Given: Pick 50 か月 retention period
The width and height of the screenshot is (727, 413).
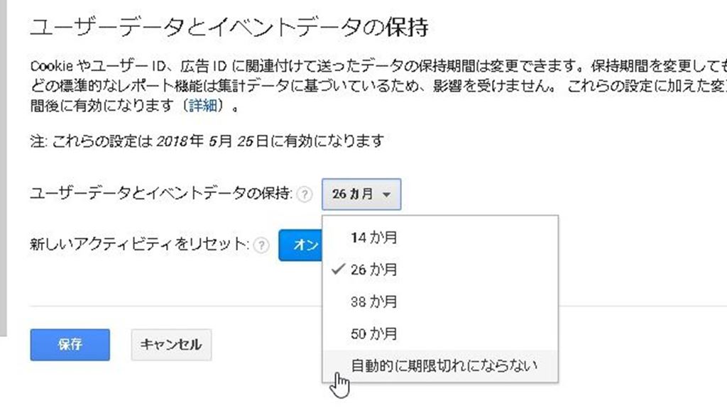Looking at the screenshot, I should point(374,334).
